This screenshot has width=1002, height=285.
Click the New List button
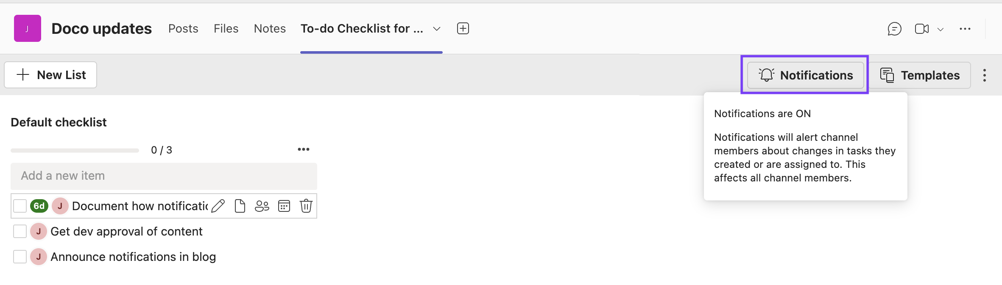(x=50, y=75)
